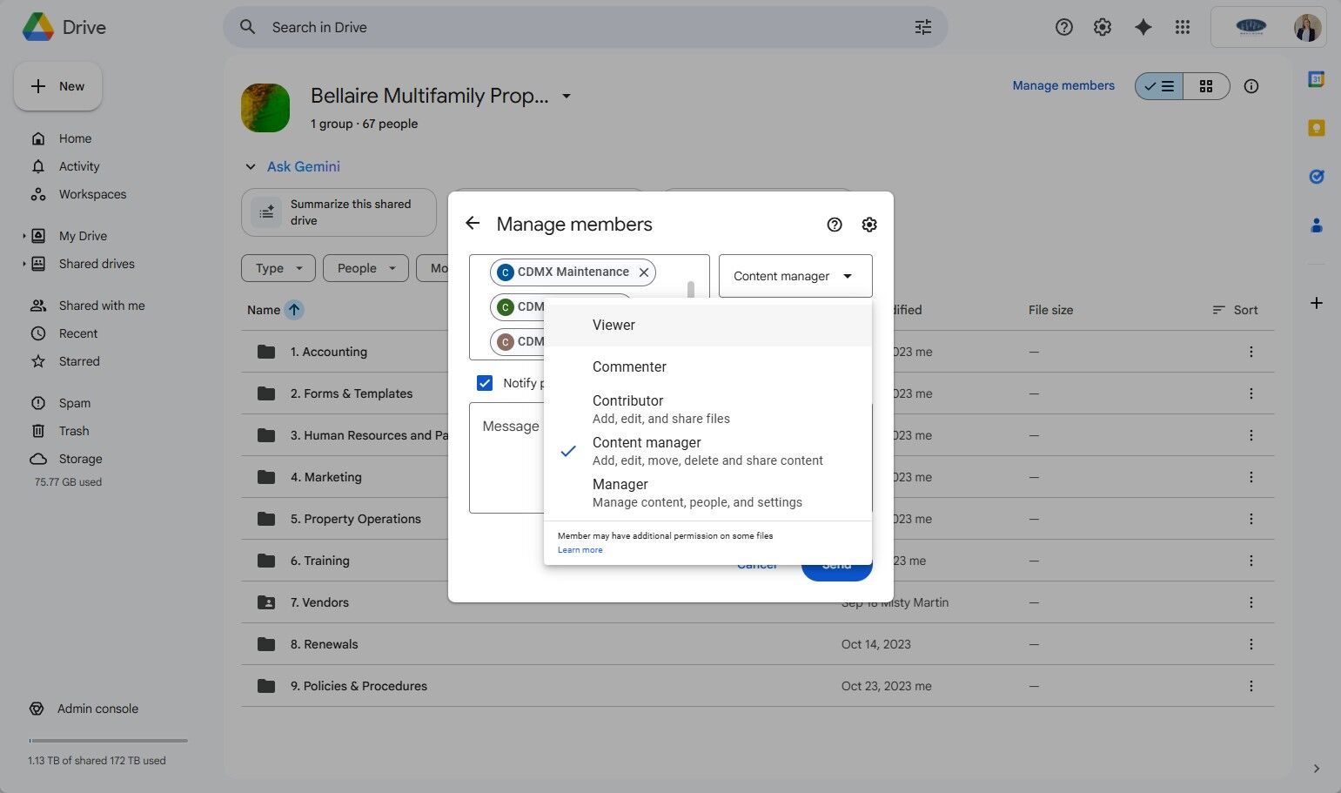Open Gemini sparkle icon in top bar
Image resolution: width=1341 pixels, height=793 pixels.
point(1143,27)
